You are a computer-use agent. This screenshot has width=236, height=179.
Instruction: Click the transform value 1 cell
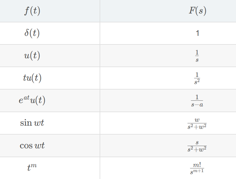[x=198, y=33]
